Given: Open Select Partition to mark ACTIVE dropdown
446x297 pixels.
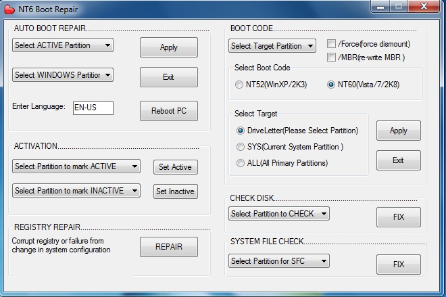Looking at the screenshot, I should [76, 166].
